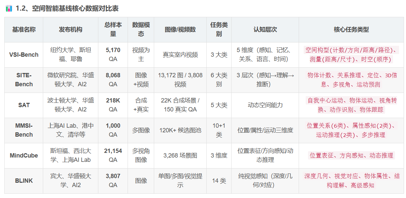Click the 6 大类别 task category cell
The width and height of the screenshot is (406, 198).
219,80
